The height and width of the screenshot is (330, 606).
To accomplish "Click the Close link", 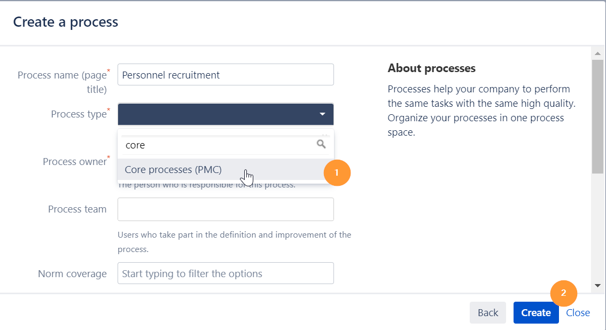I will pyautogui.click(x=578, y=312).
